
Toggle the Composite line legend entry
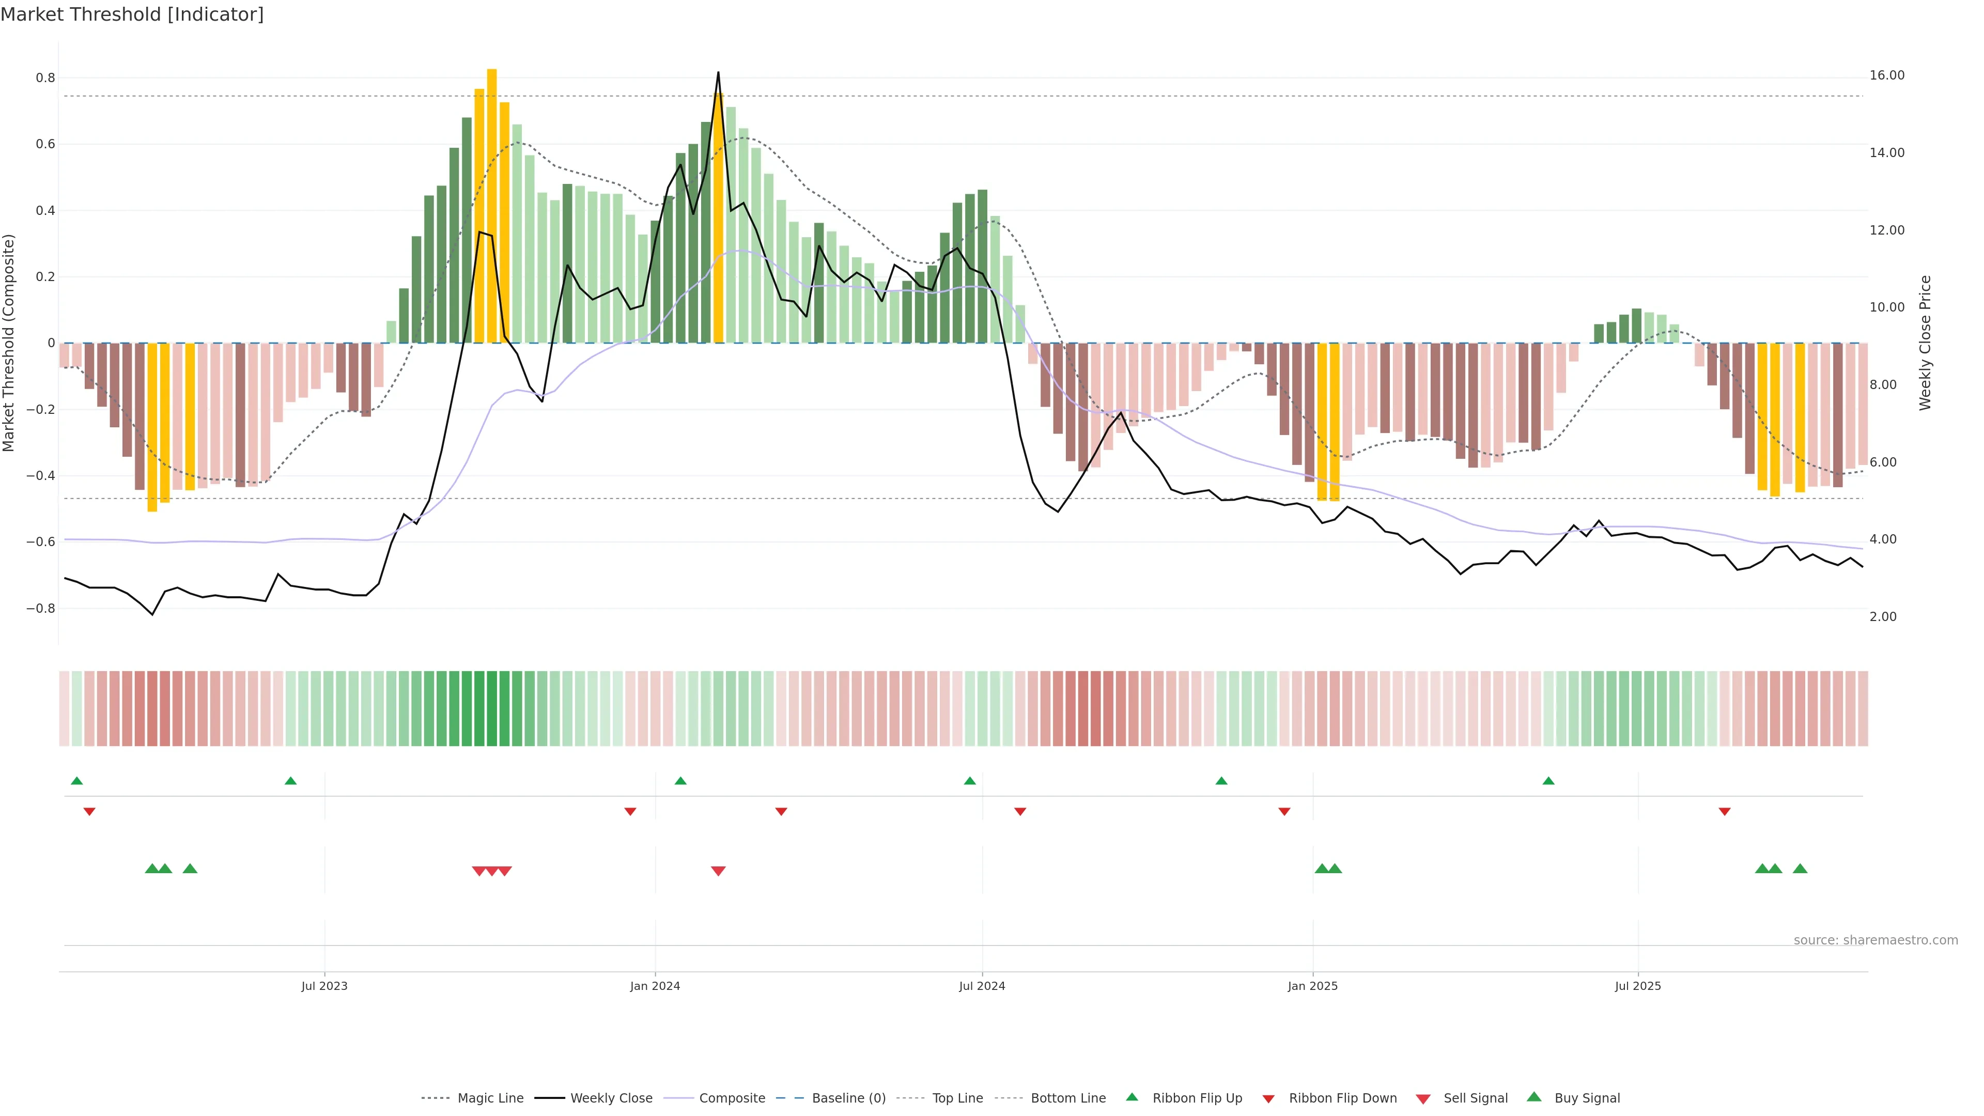(732, 1098)
